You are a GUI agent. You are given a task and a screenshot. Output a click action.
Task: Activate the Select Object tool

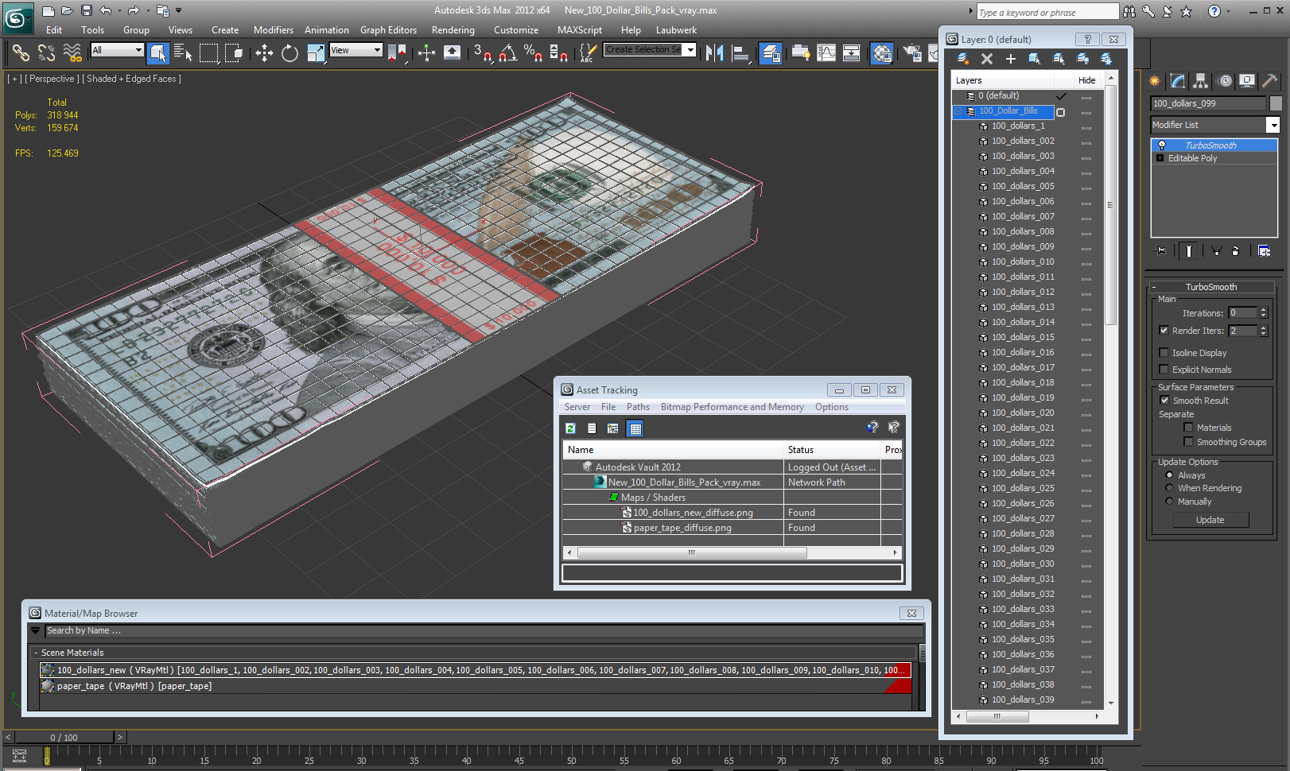[158, 53]
